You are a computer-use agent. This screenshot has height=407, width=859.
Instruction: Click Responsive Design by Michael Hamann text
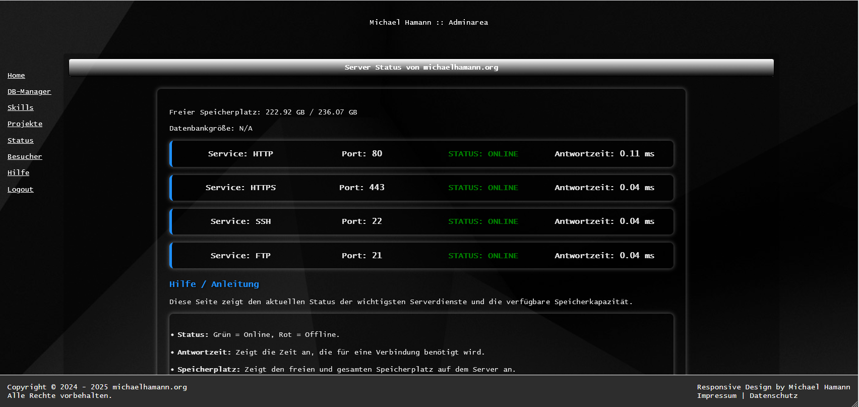(774, 387)
